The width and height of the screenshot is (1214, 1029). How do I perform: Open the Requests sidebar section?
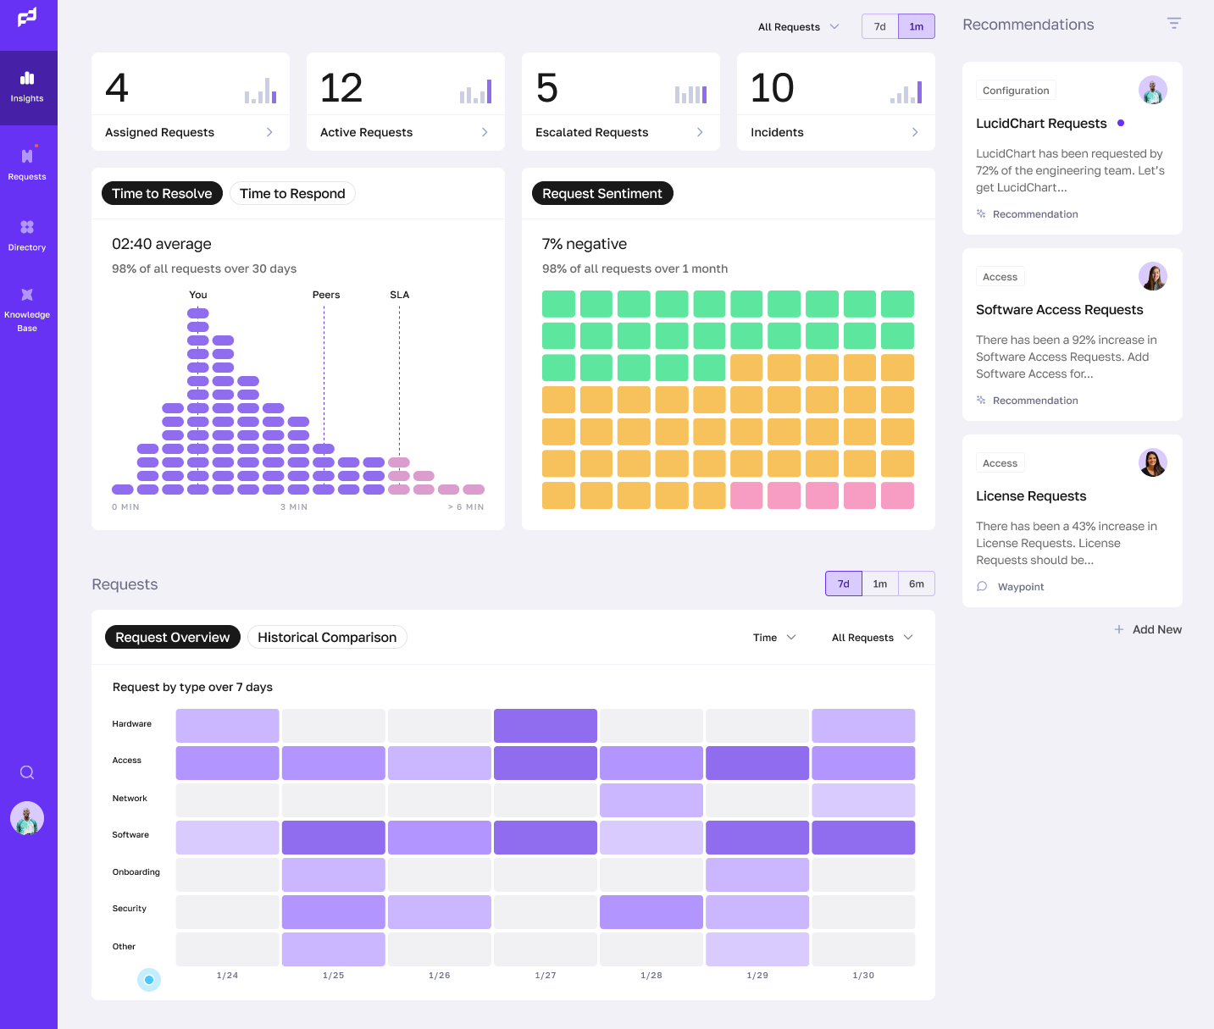27,163
